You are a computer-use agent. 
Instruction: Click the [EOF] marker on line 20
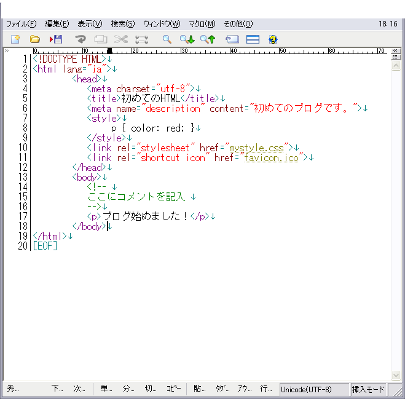[45, 246]
